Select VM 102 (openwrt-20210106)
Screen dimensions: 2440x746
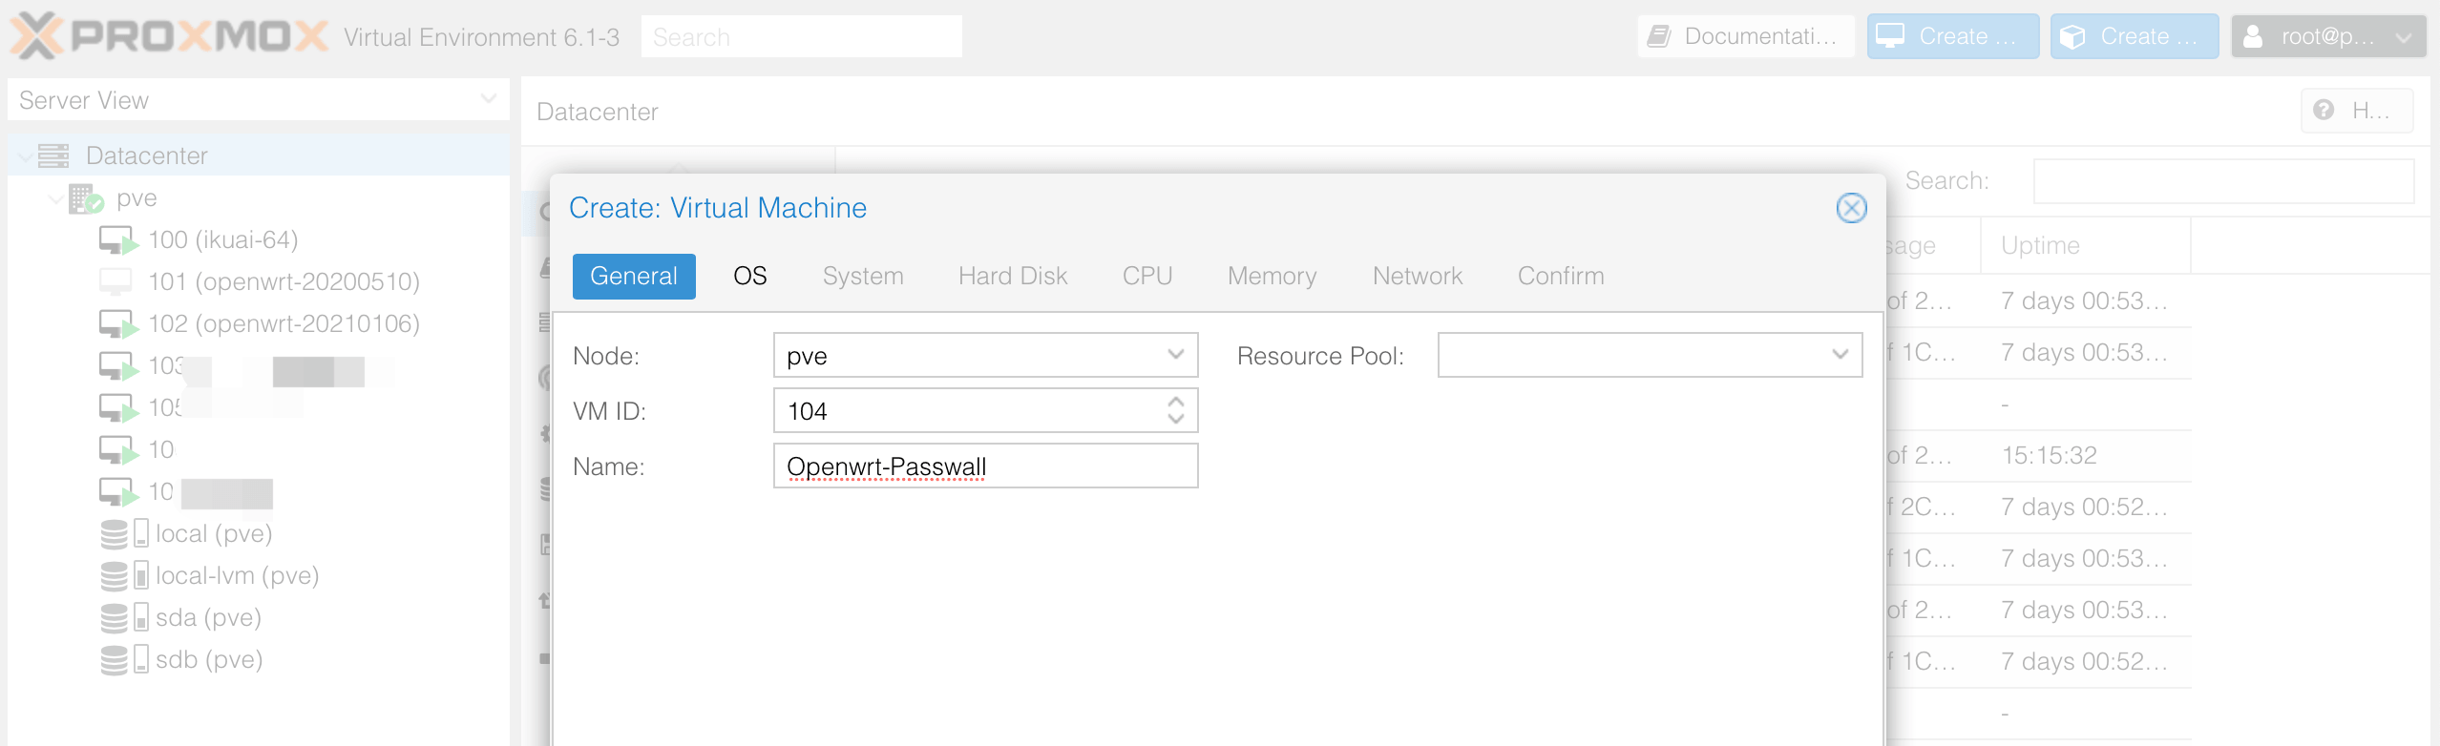[284, 323]
